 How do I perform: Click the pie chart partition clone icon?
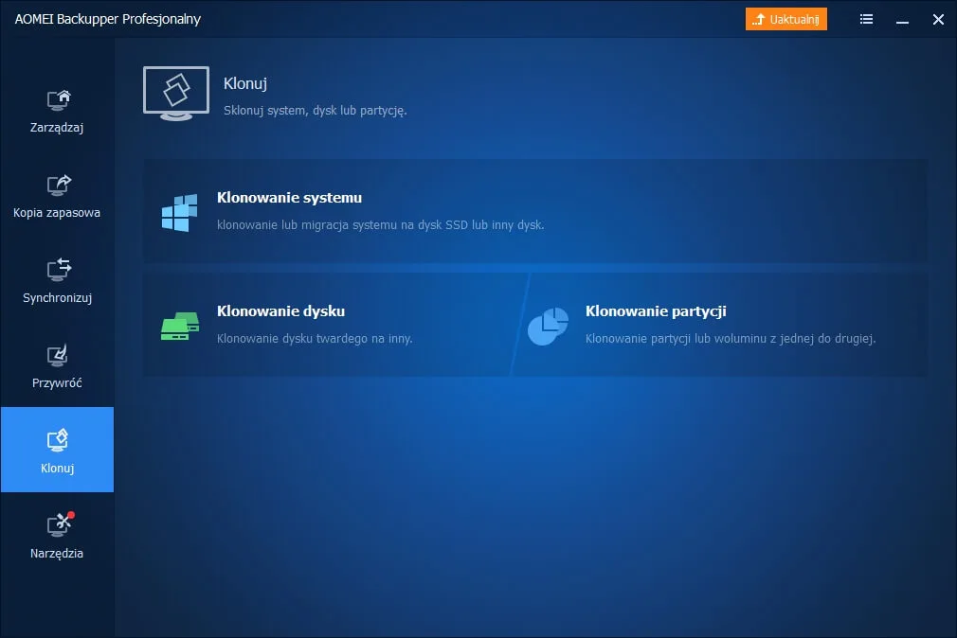(x=548, y=327)
